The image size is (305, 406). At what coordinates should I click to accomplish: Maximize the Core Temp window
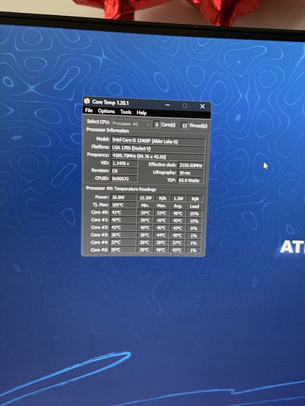[x=185, y=106]
